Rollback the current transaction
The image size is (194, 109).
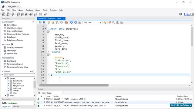click(x=75, y=22)
